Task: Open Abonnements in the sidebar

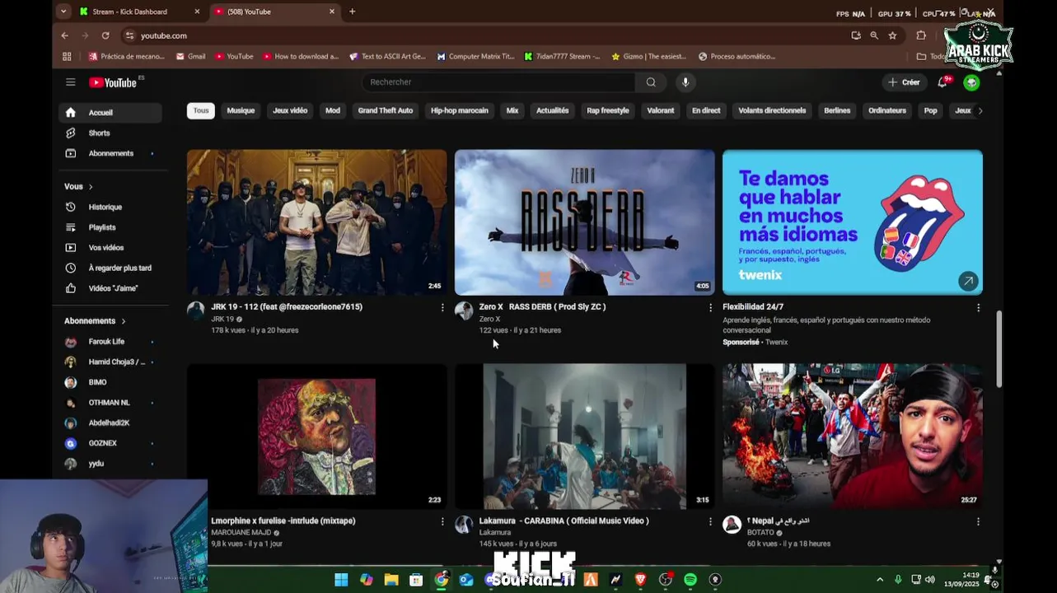Action: [111, 153]
